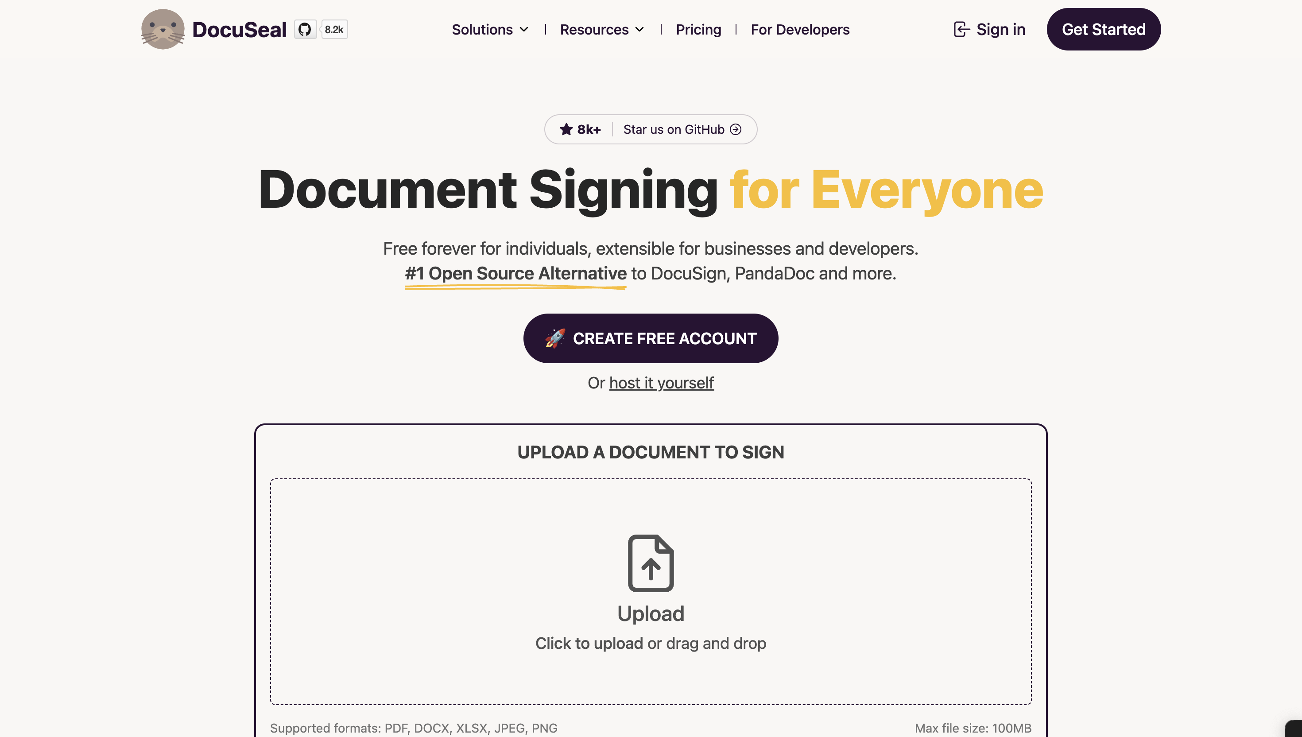Click the chevron next to Resources

(639, 30)
